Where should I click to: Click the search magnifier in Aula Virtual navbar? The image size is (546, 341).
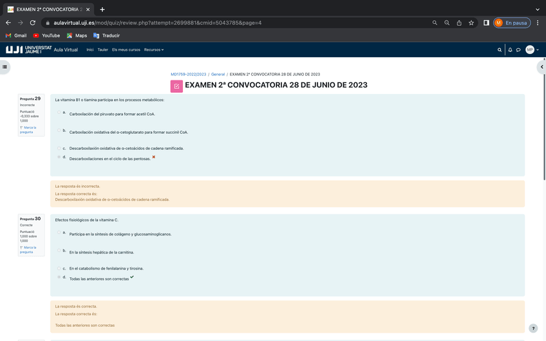pyautogui.click(x=500, y=50)
